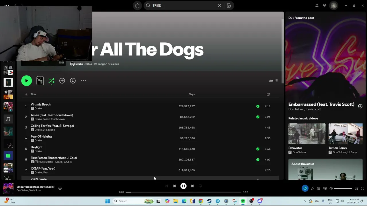367x206 pixels.
Task: Click the now-playing cover art in the player bar
Action: point(8,188)
